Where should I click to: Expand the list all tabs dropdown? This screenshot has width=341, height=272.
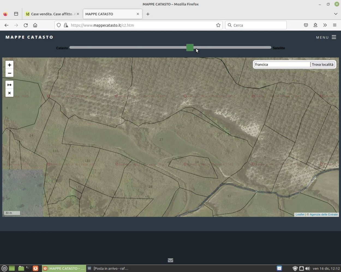[x=336, y=14]
